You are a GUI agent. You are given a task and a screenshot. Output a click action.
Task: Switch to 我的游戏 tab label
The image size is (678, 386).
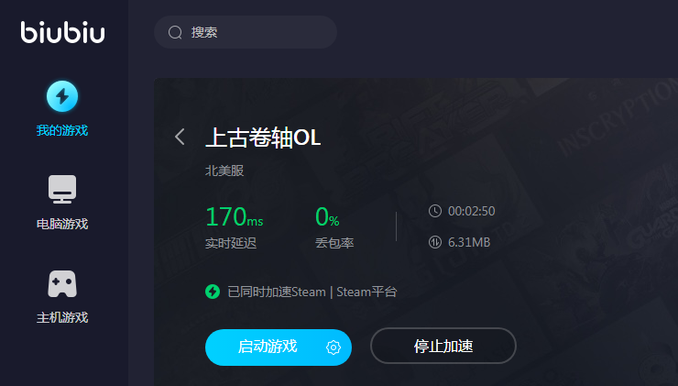click(x=62, y=130)
